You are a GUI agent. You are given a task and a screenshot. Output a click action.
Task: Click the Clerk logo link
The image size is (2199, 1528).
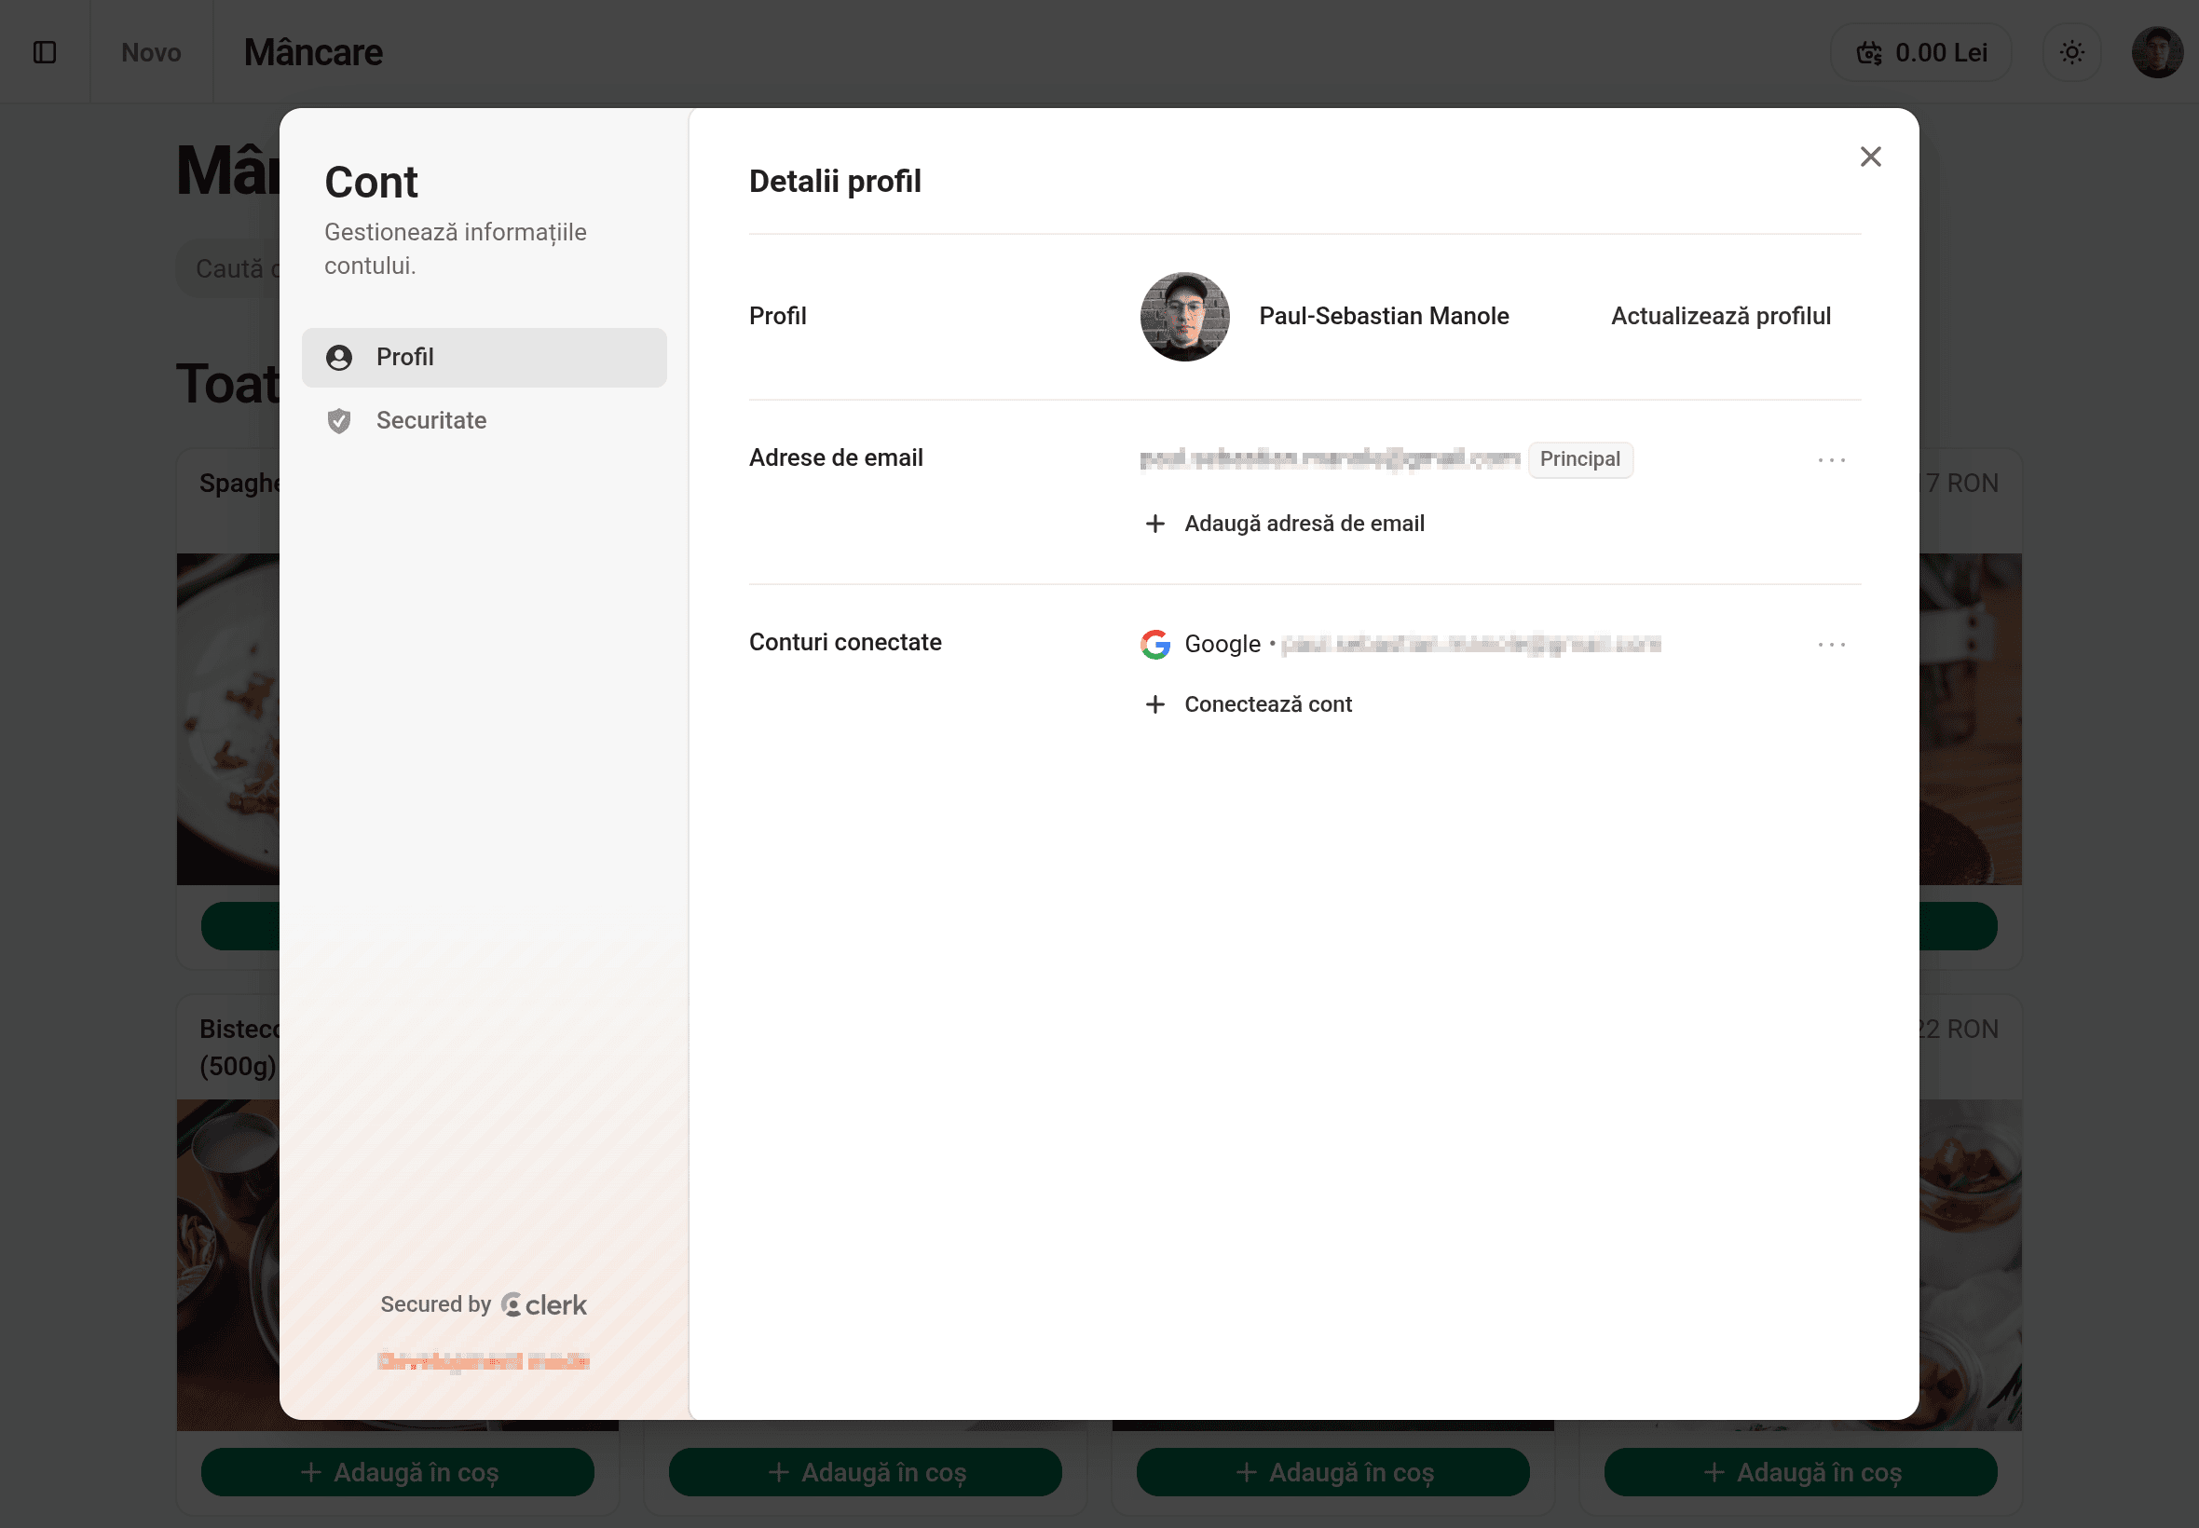point(544,1305)
